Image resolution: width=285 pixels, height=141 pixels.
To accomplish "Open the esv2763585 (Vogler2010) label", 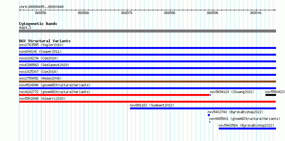I will click(41, 45).
